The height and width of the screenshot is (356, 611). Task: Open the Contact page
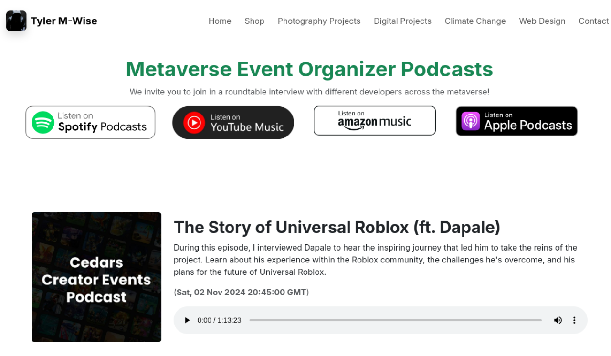(x=594, y=21)
